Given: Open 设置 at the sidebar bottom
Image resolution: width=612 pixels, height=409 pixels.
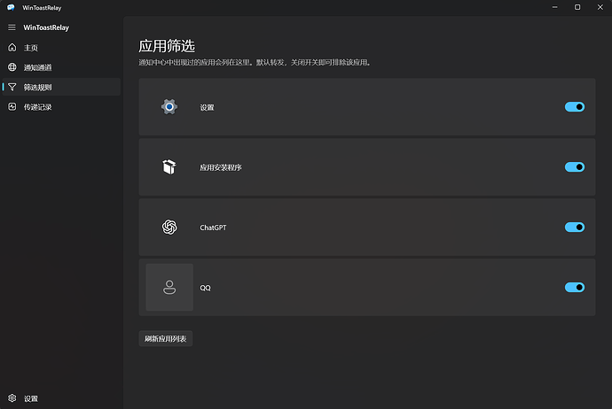Looking at the screenshot, I should click(61, 398).
